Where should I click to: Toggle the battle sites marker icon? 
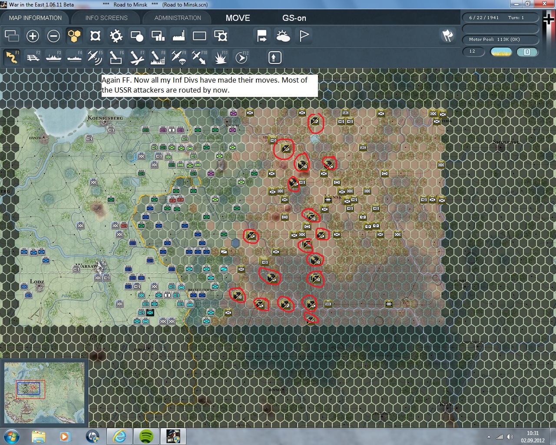point(95,36)
